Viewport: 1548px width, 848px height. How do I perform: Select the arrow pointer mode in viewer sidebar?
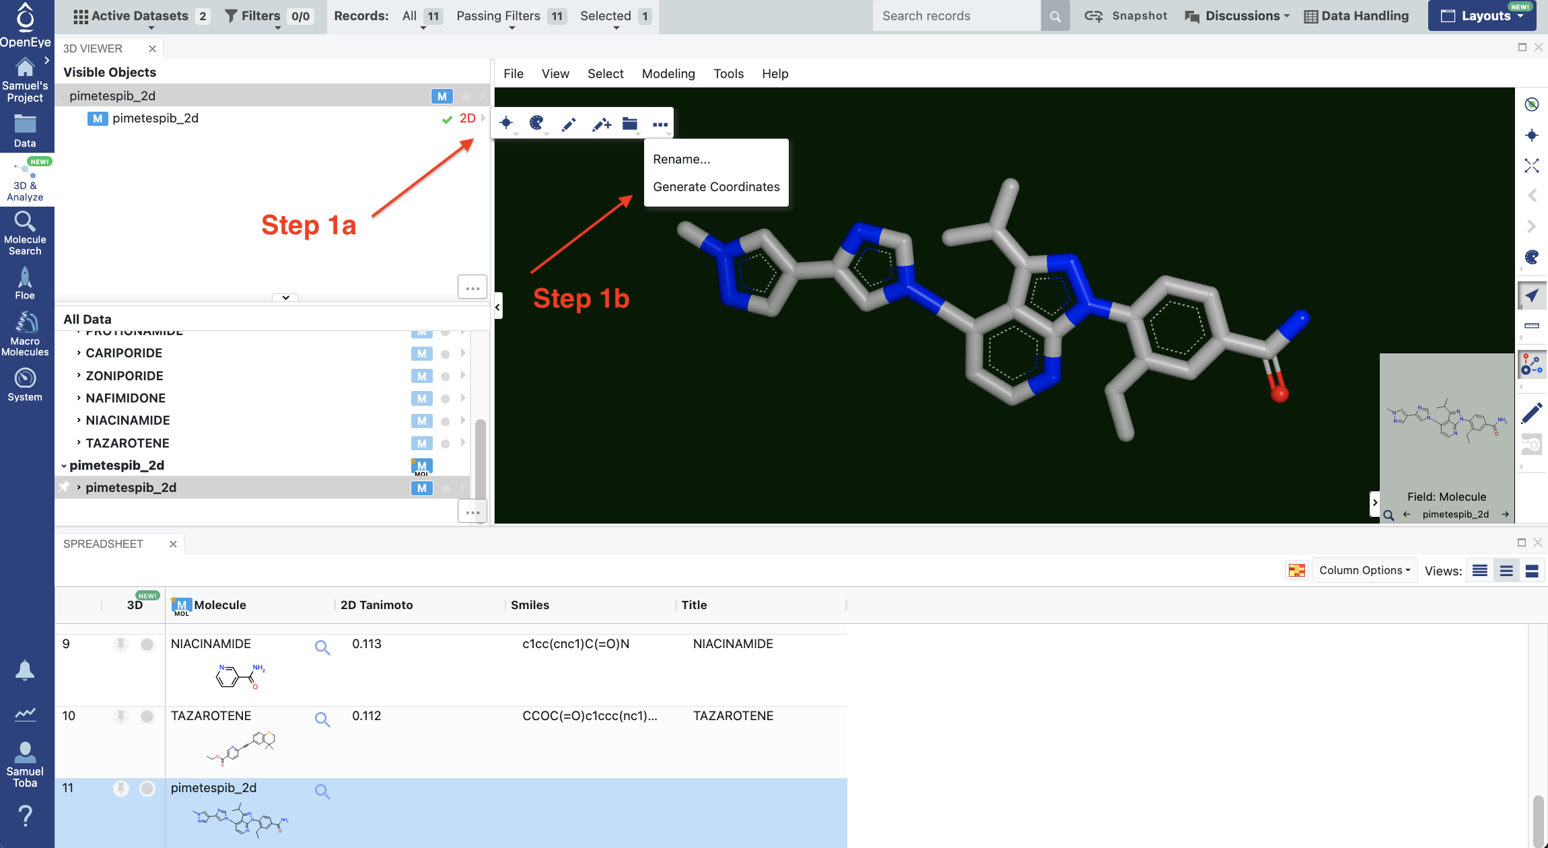[x=1531, y=295]
